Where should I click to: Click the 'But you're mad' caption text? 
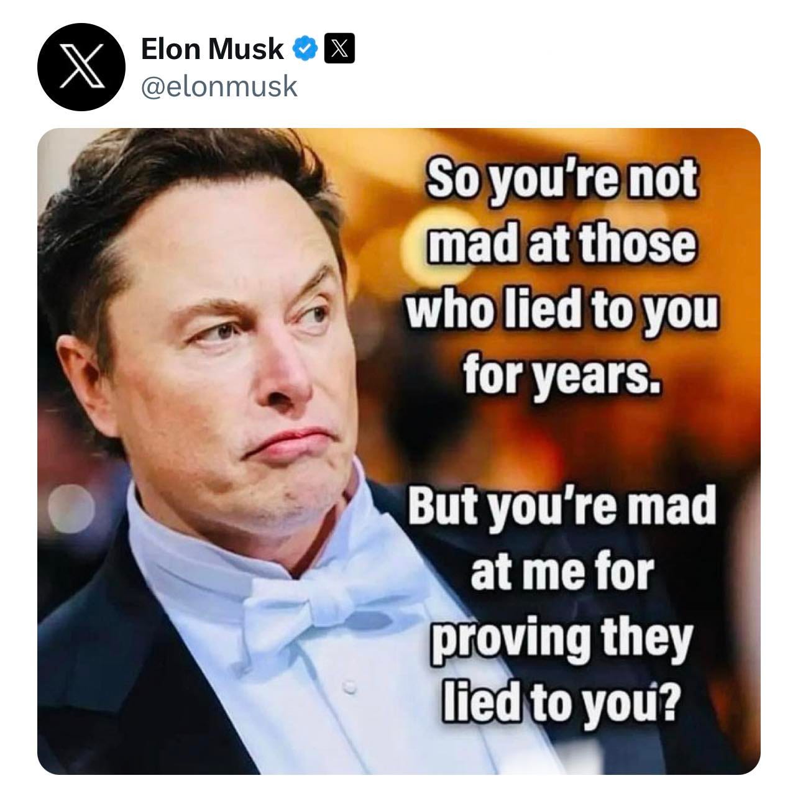561,507
